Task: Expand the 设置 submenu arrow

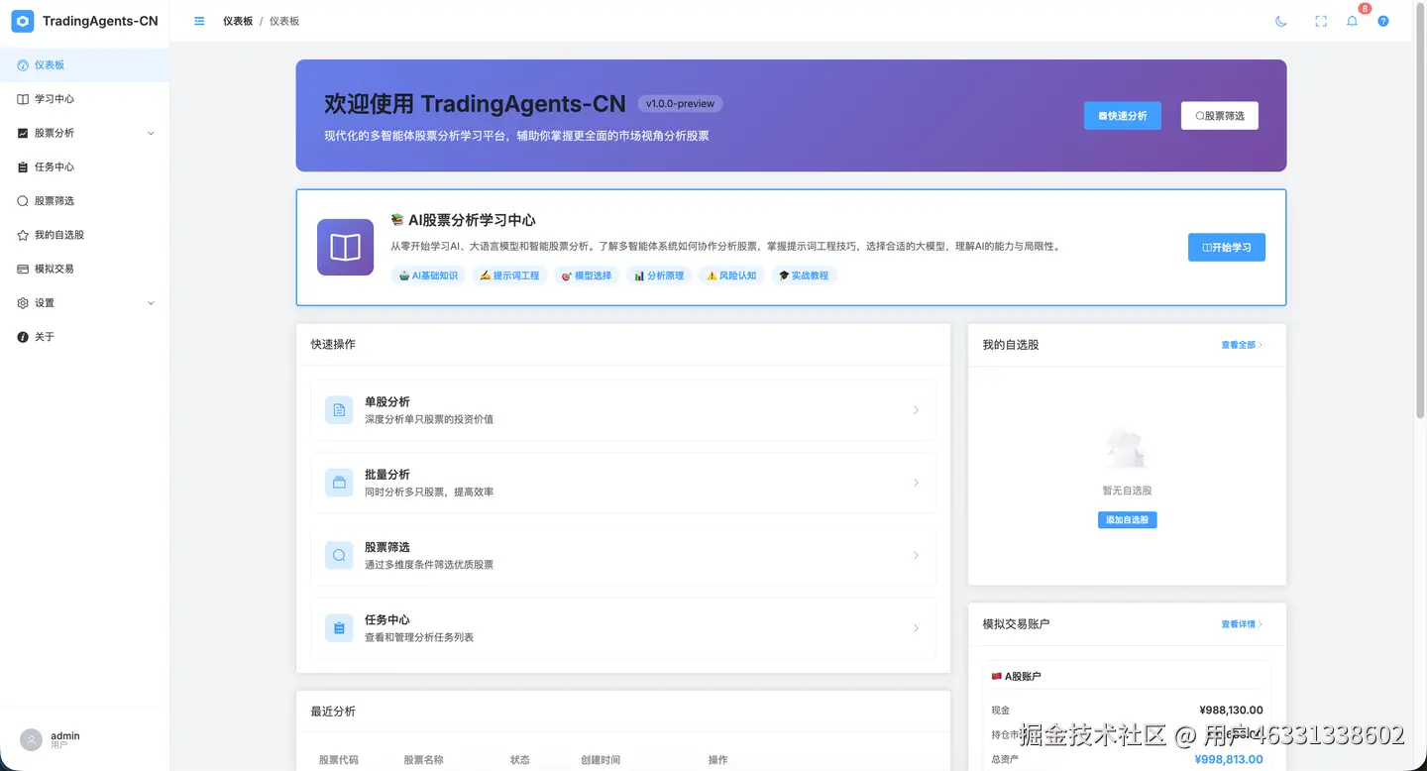Action: point(151,303)
